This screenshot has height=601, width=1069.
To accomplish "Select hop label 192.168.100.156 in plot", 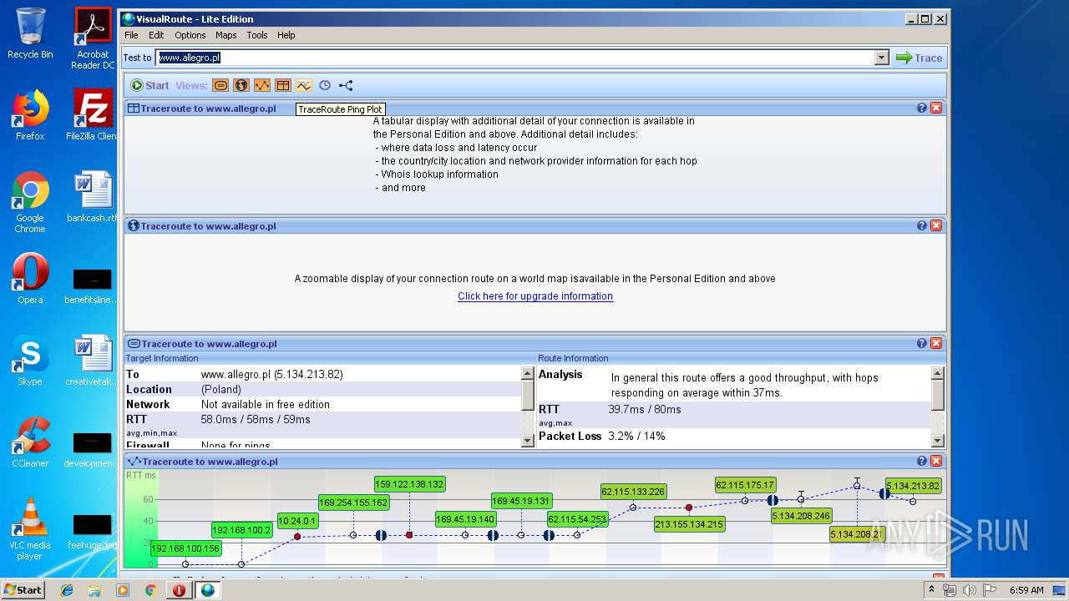I will 185,548.
